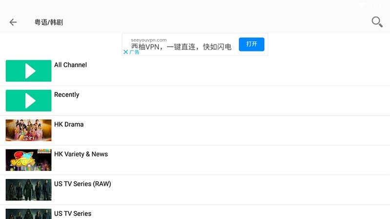This screenshot has height=219, width=390.
Task: Select the Recently label
Action: coord(67,95)
